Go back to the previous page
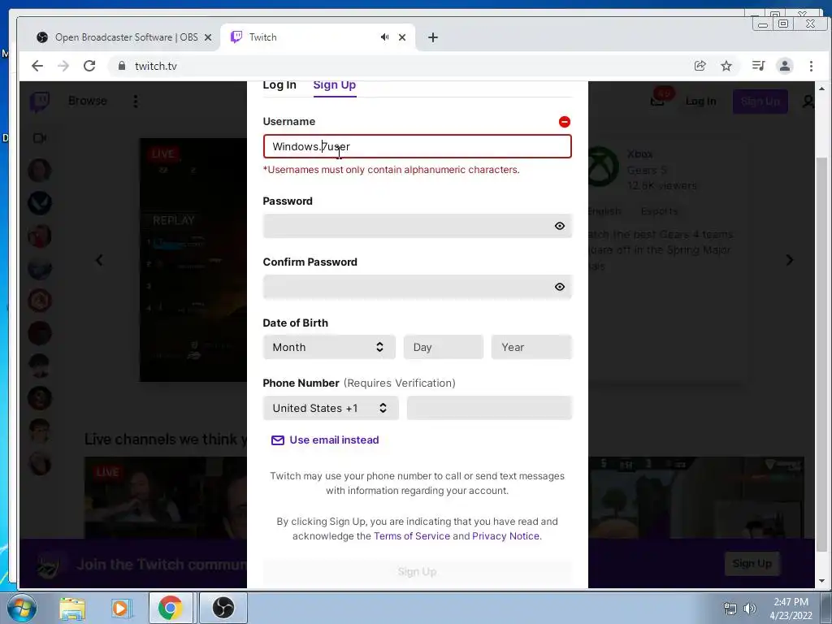 (37, 66)
